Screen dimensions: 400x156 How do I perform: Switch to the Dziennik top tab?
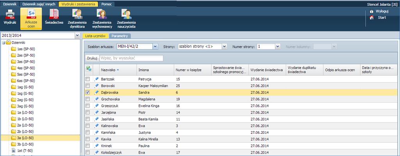10,4
